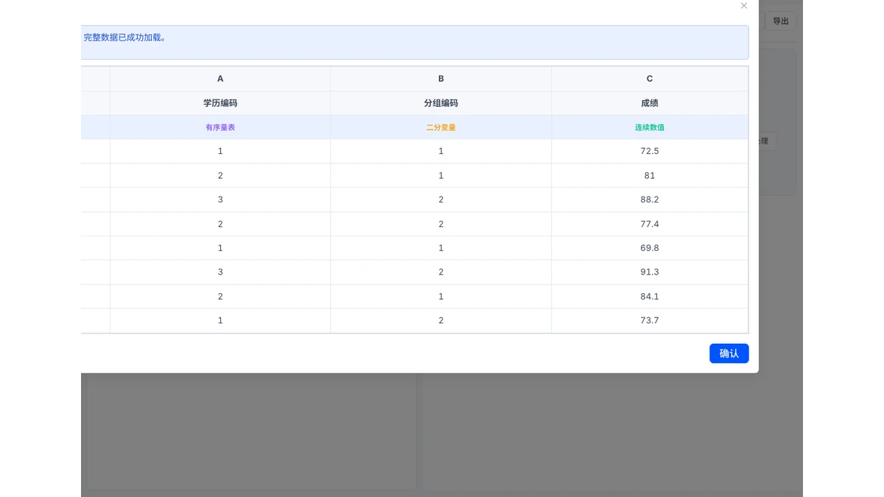Image resolution: width=884 pixels, height=497 pixels.
Task: Select the 成绩 cell showing 77.4
Action: 650,224
